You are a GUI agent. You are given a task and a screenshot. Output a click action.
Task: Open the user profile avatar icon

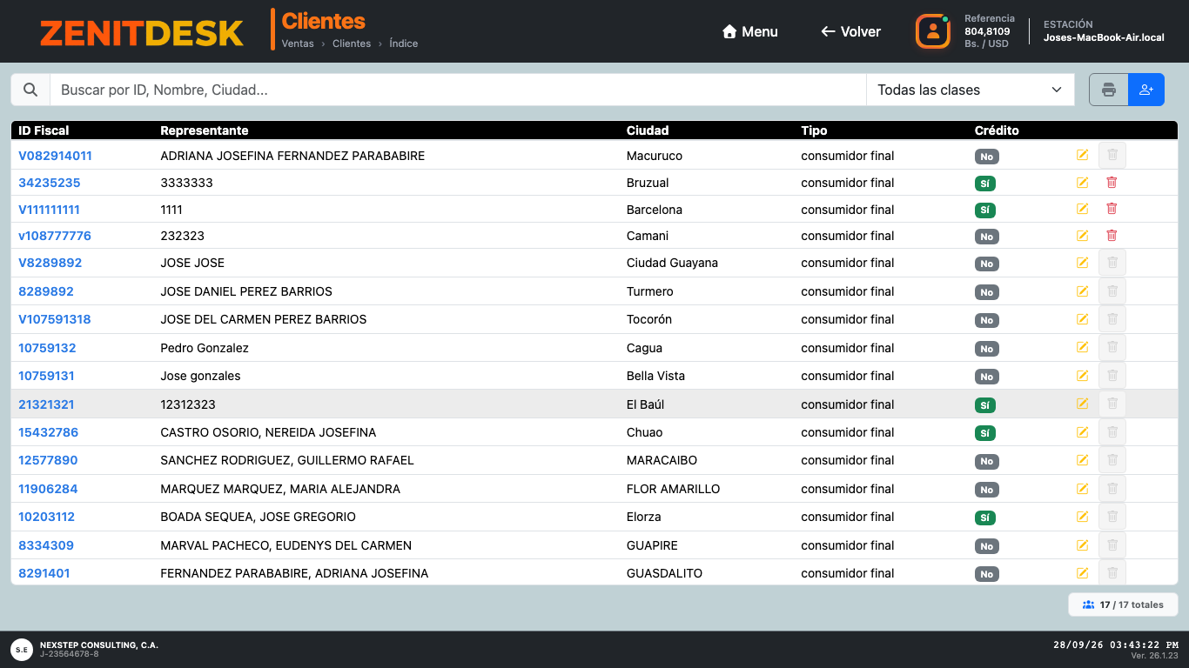coord(932,31)
